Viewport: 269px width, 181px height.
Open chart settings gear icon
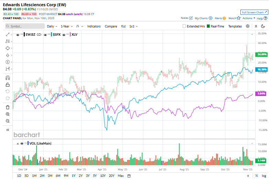pyautogui.click(x=248, y=26)
